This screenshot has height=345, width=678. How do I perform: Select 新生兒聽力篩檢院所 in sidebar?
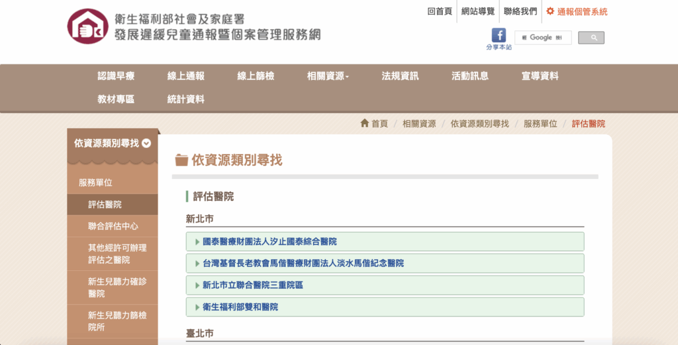click(x=113, y=321)
